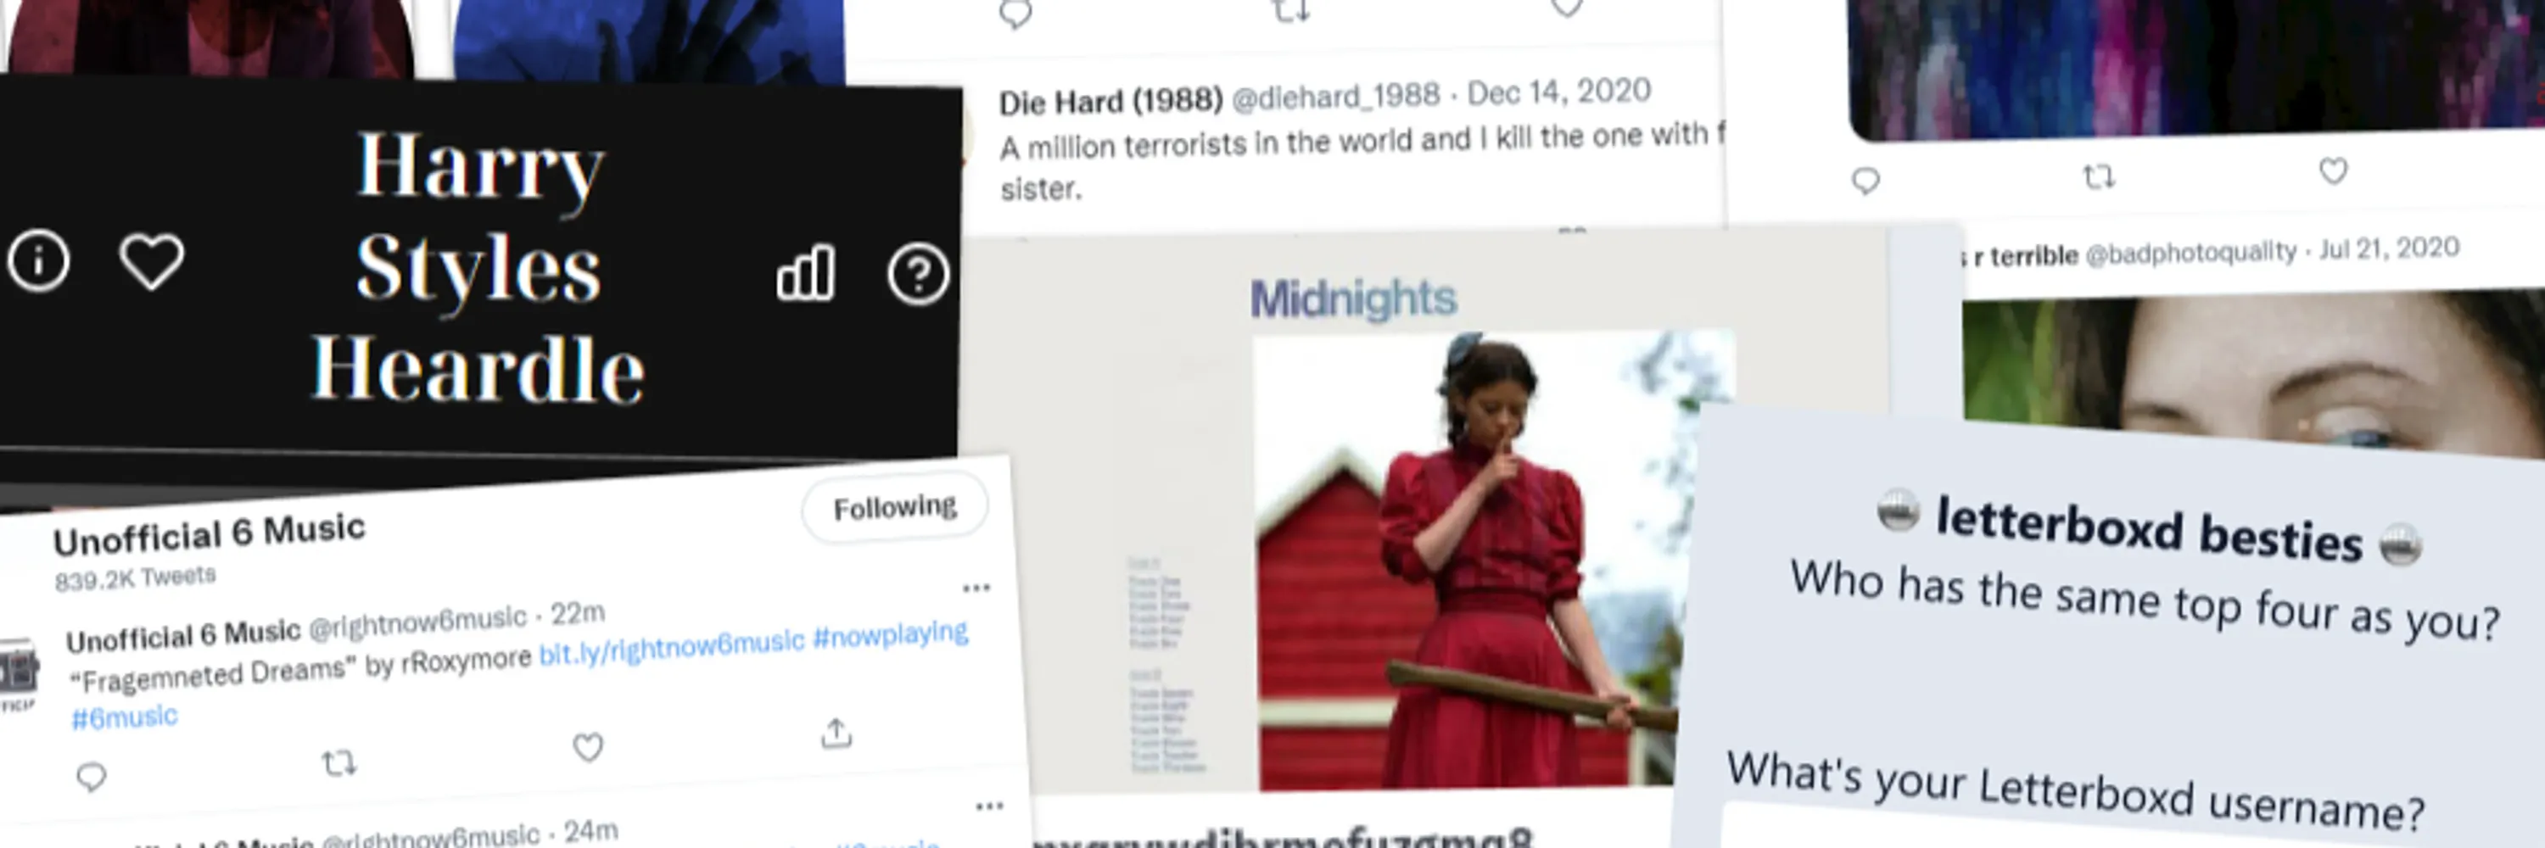Open the Heardle help question mark

918,273
